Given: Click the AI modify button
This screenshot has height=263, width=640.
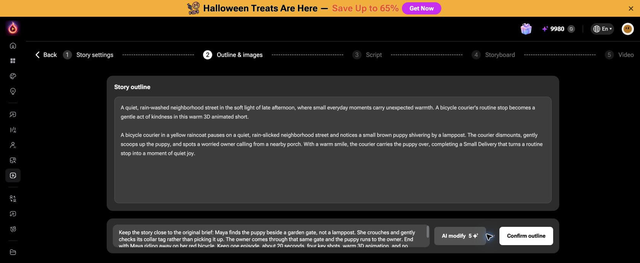Looking at the screenshot, I should (460, 236).
